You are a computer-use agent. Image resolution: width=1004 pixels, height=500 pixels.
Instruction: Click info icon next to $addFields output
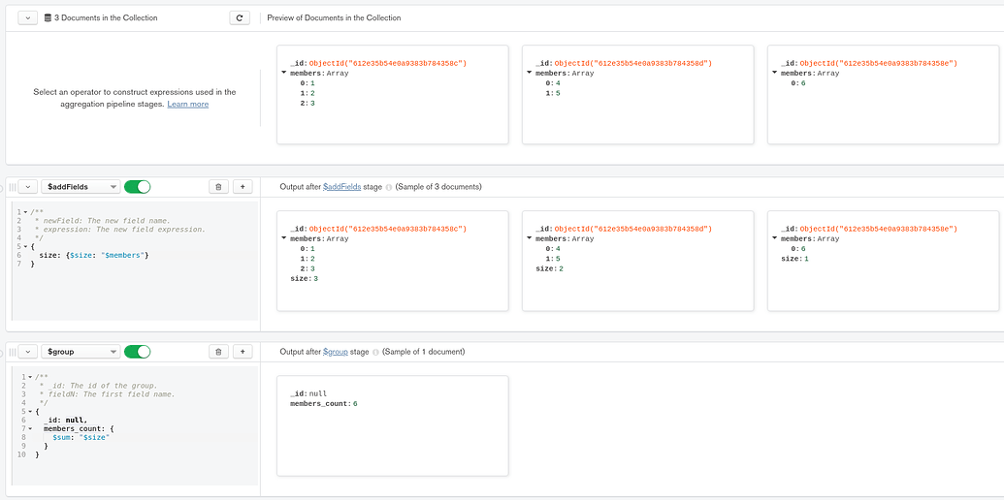[x=389, y=187]
